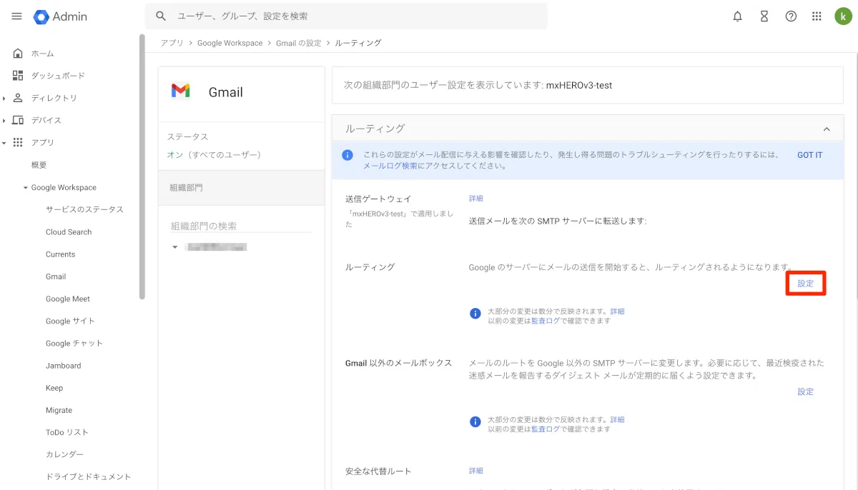Expand the organizational unit tree arrow
Screen dimensions: 858x490
[174, 247]
